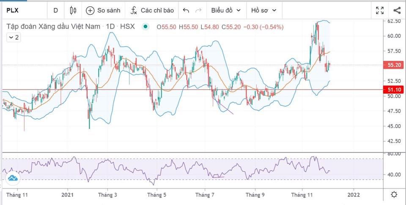Screen dimensions: 406x205
Task: Open the Hồ sơ dropdown
Action: tap(264, 10)
